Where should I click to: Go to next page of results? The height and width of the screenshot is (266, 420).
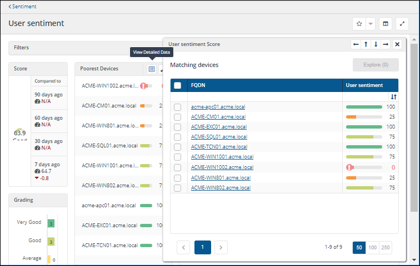(221, 247)
